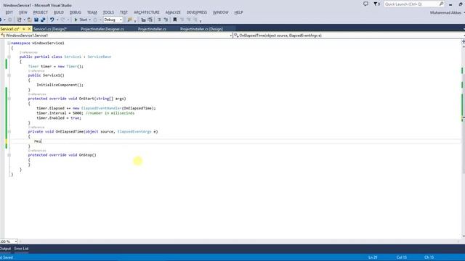Click the ElapsedEventArgs parameter type
Viewport: 465px width, 261px height.
pyautogui.click(x=134, y=132)
